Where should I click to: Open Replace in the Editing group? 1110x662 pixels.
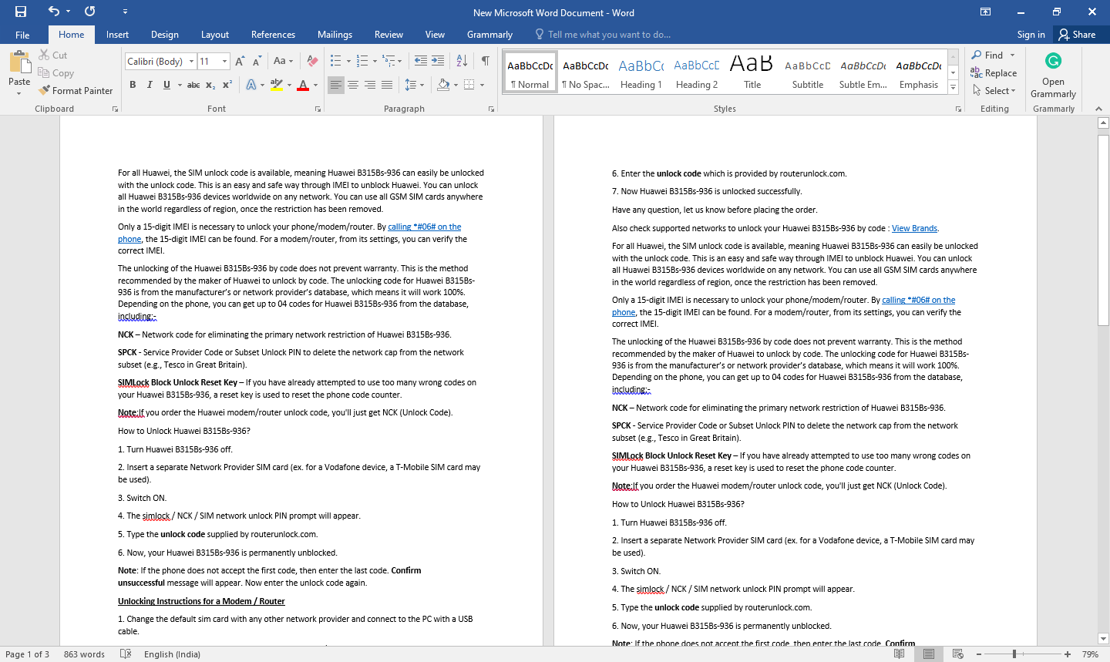(x=994, y=73)
